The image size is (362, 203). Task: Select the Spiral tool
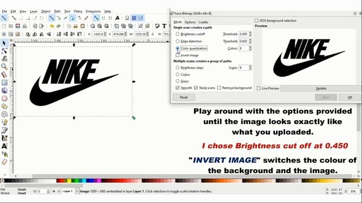[x=4, y=114]
